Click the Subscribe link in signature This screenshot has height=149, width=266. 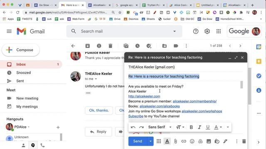click(136, 116)
